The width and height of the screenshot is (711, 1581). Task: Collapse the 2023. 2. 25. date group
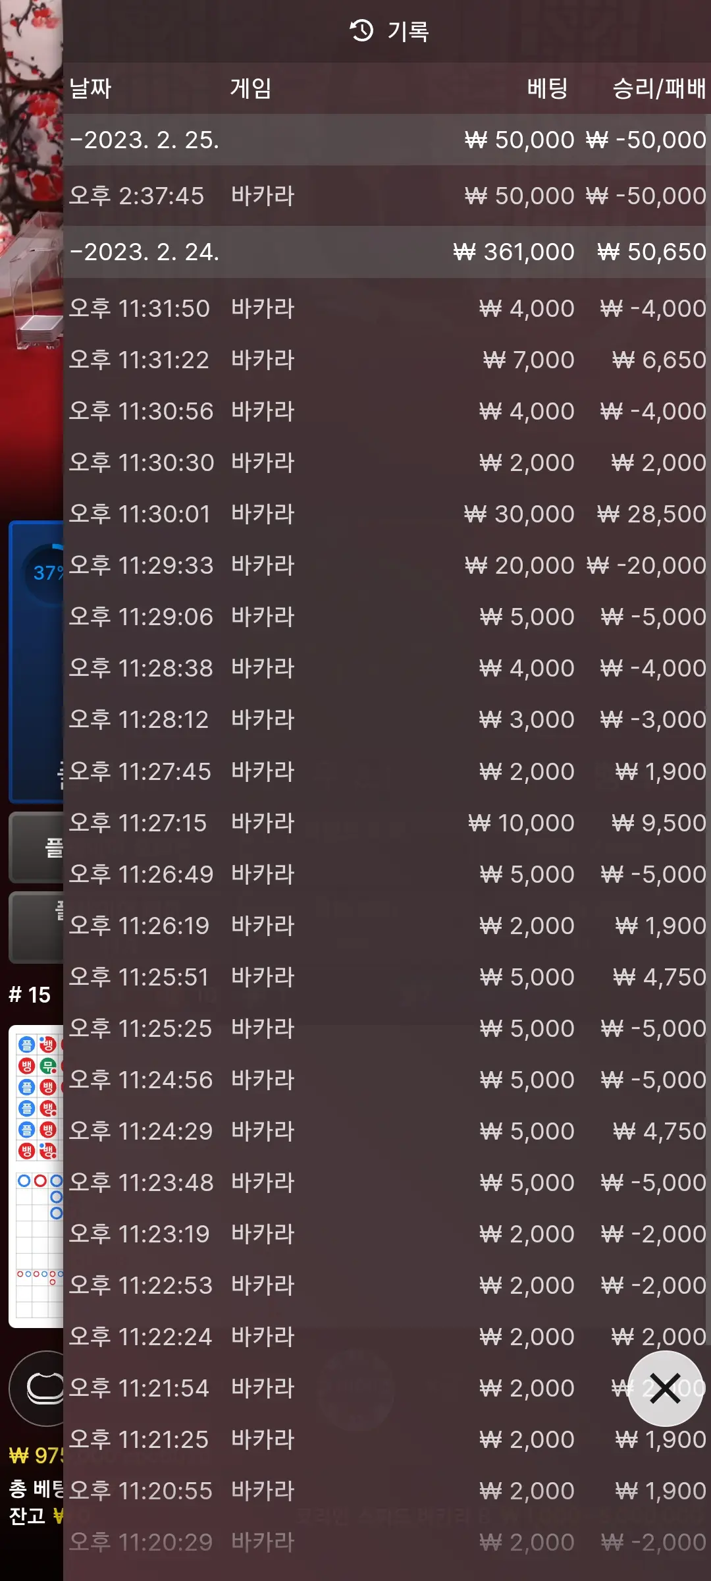point(387,140)
